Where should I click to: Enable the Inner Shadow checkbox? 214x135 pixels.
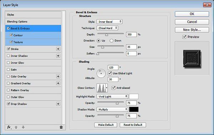(x=8, y=56)
